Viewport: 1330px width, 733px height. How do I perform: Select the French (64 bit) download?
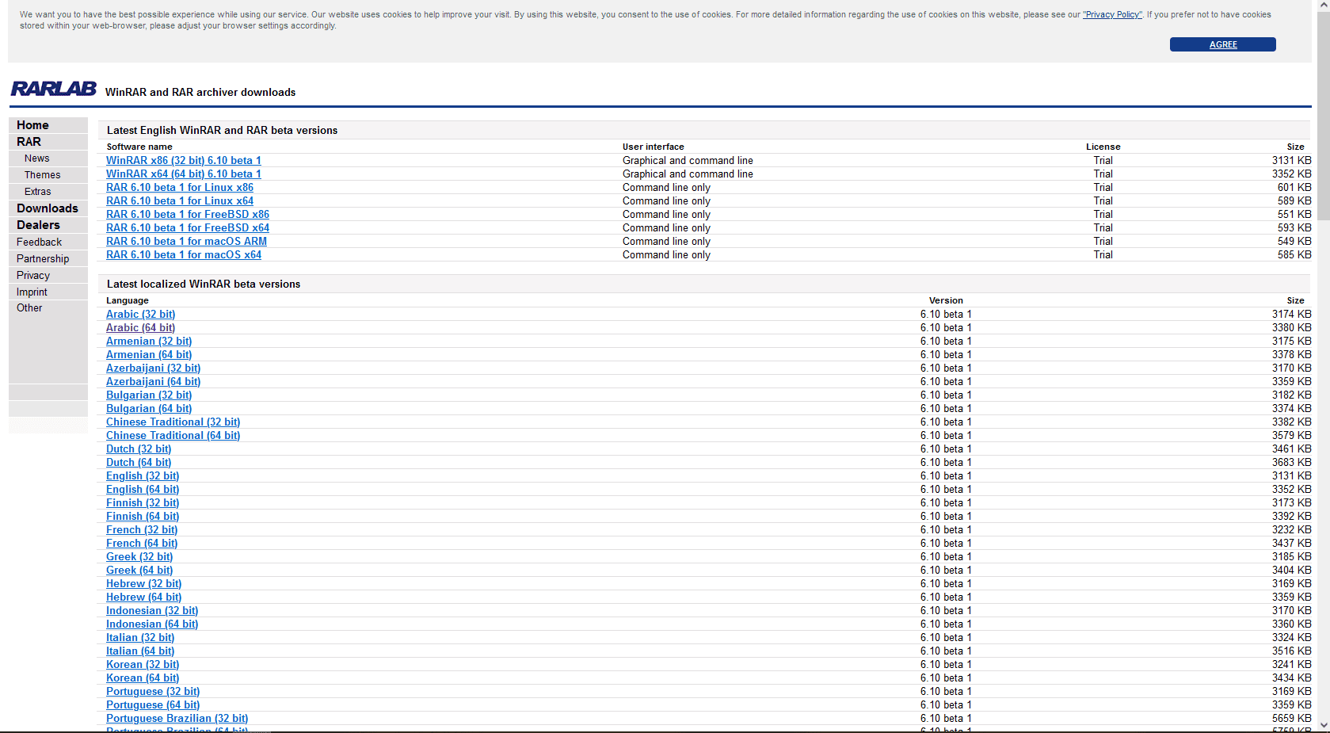[x=142, y=544]
